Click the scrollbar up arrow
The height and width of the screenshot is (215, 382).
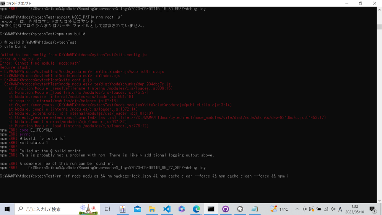(379, 10)
